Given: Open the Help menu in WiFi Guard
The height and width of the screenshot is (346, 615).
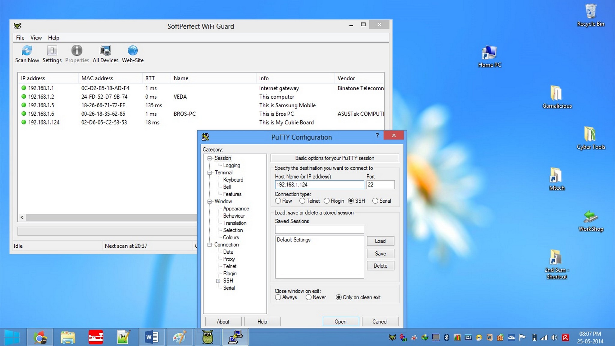Looking at the screenshot, I should click(x=54, y=38).
